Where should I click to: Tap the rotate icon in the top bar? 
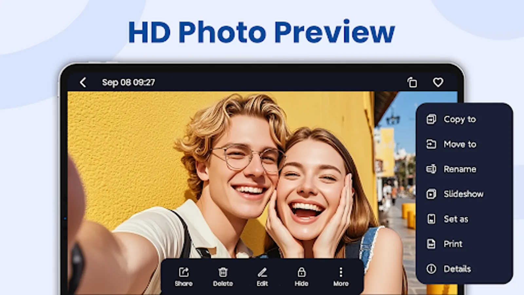[x=412, y=82]
